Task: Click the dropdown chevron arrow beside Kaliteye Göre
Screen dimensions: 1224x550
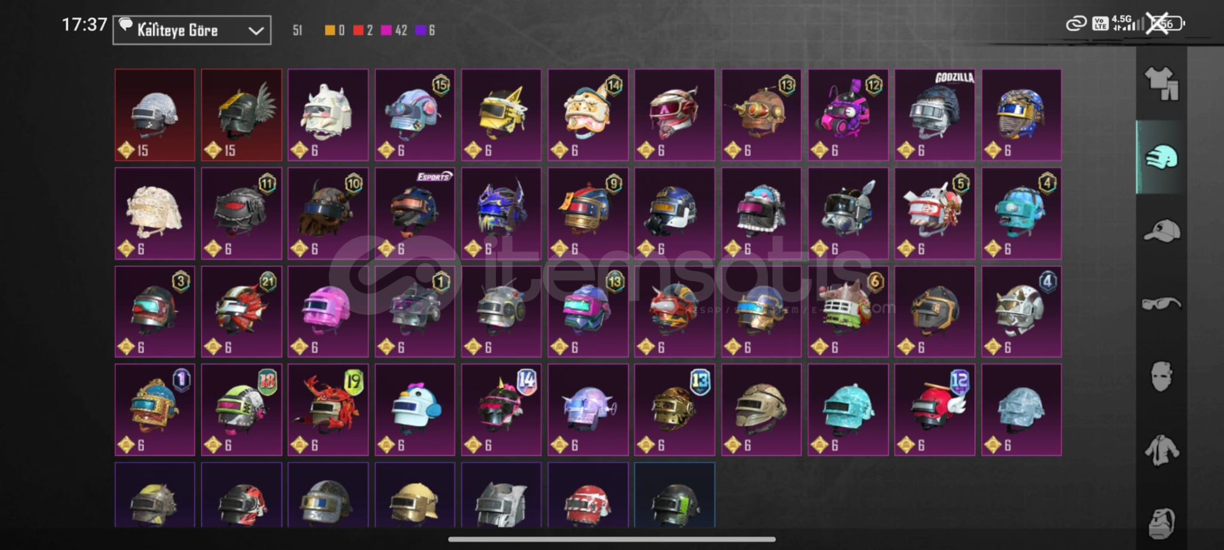Action: [x=256, y=31]
